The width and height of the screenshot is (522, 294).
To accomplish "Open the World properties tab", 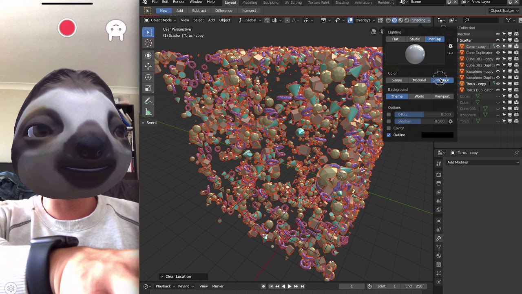I will [439, 210].
